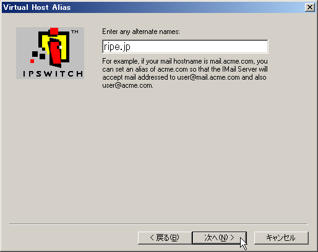
Task: Click the separator line above the buttons
Action: (x=158, y=224)
